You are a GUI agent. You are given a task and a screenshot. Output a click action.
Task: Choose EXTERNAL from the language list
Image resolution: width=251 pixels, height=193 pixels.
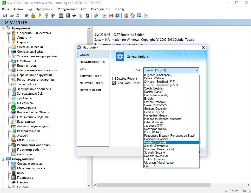pos(171,166)
